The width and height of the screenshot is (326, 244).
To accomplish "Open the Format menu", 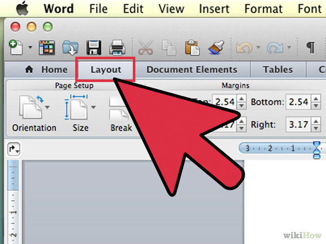I will click(x=263, y=9).
